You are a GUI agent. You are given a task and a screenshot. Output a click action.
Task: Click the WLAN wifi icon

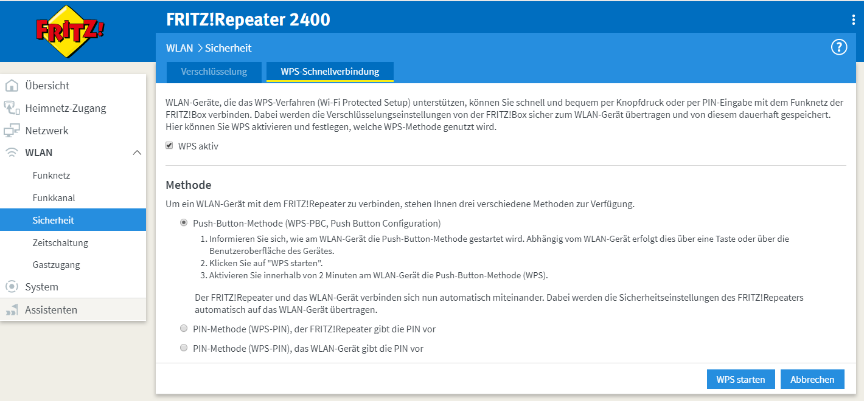[12, 153]
